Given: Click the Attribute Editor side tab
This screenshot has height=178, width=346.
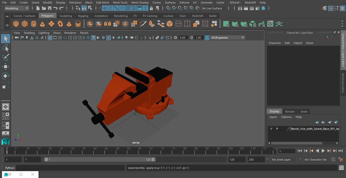Looking at the screenshot, I should point(343,83).
